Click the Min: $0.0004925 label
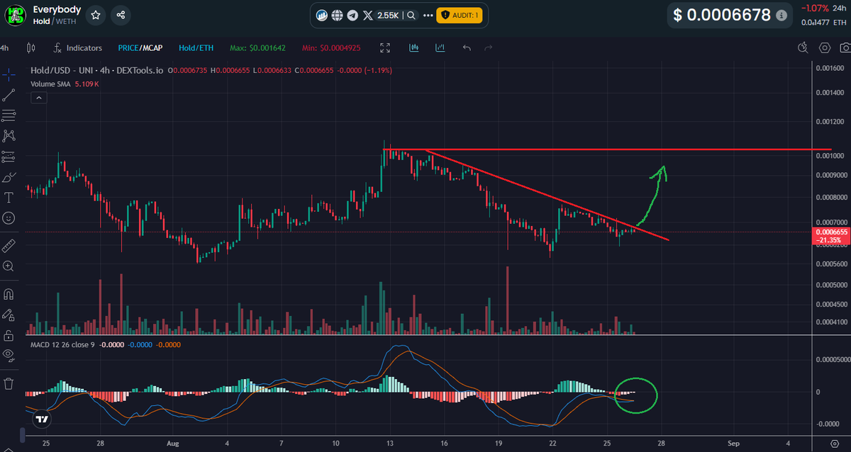The width and height of the screenshot is (851, 452). point(331,48)
